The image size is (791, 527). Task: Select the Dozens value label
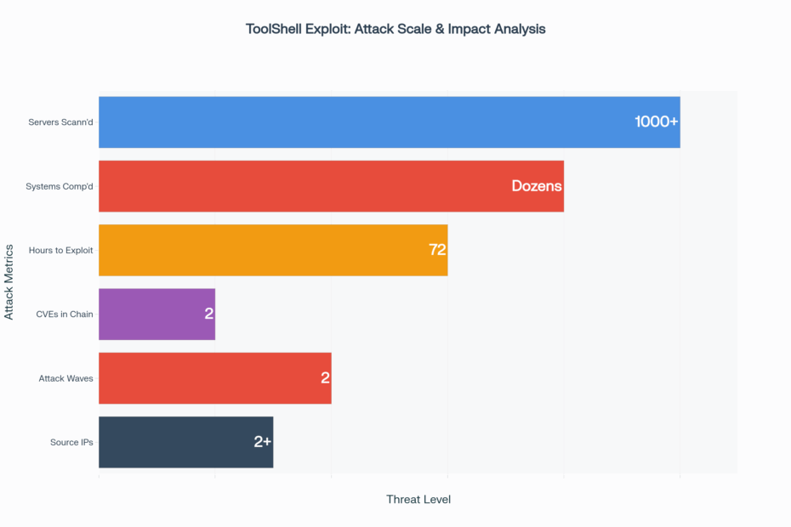(x=537, y=186)
